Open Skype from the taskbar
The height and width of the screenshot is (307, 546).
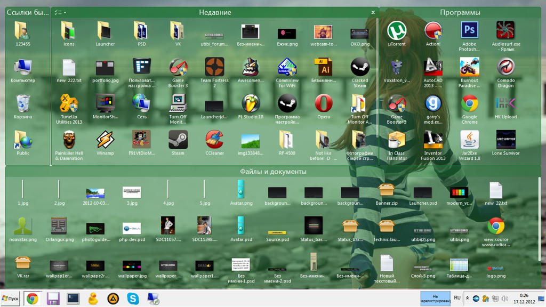133,298
